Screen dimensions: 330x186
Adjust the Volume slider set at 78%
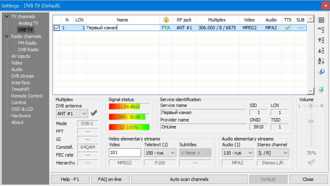tap(311, 121)
